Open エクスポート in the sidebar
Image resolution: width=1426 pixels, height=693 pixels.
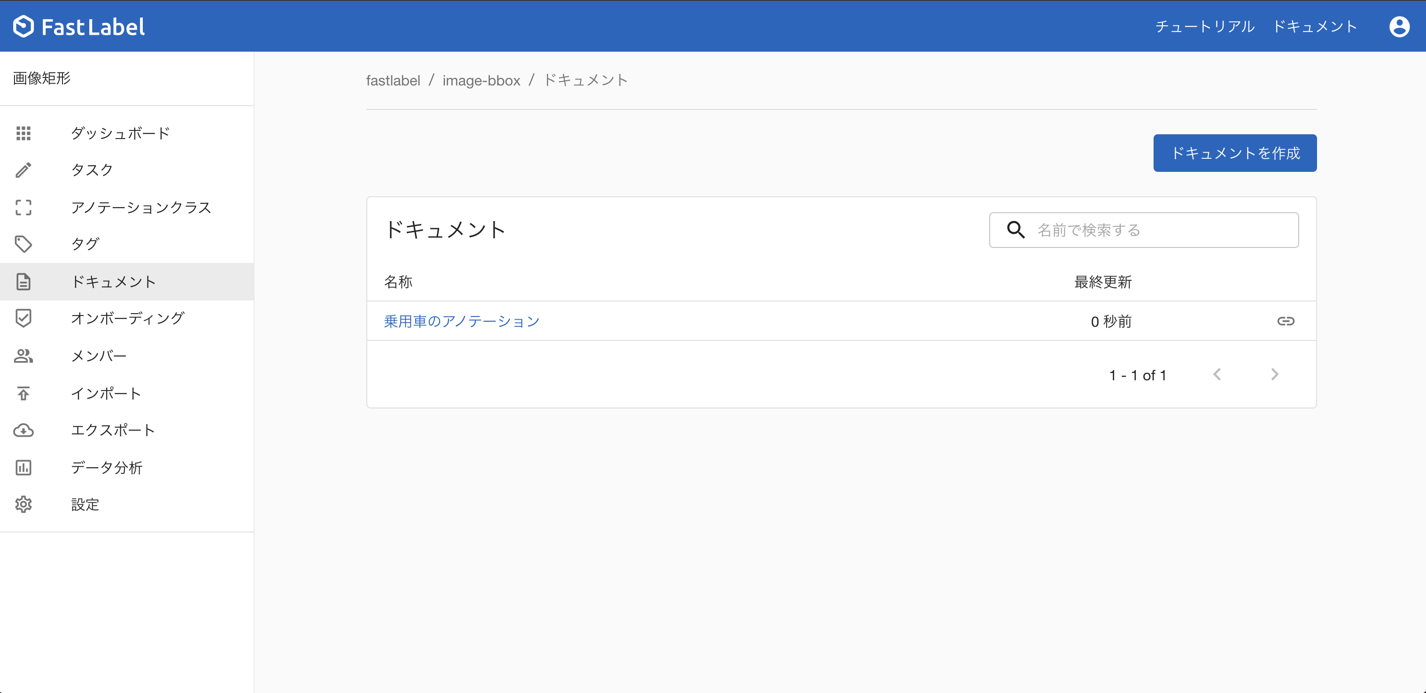(127, 430)
